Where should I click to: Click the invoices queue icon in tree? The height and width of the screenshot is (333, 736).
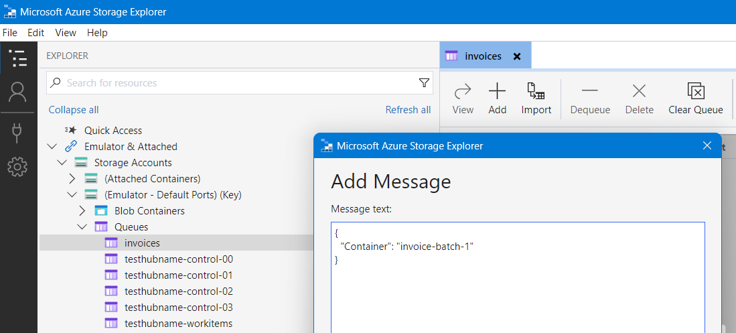tap(111, 243)
